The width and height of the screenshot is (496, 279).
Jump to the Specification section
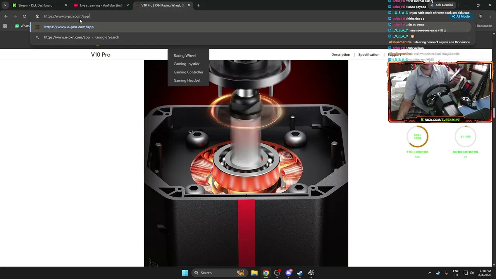point(369,55)
